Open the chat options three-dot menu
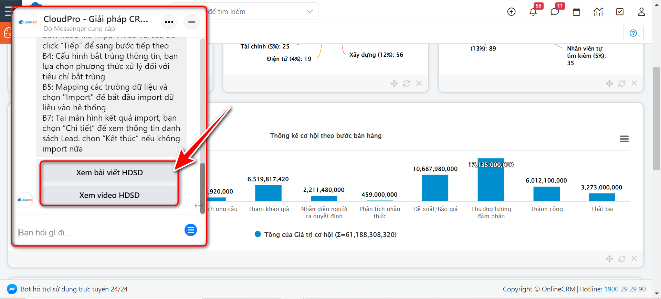The height and width of the screenshot is (299, 661). (x=169, y=22)
